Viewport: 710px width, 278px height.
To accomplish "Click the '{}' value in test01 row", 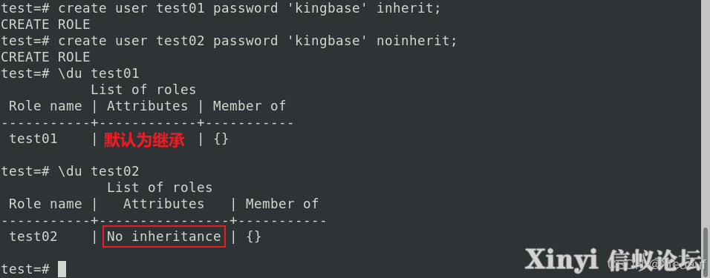I will click(x=221, y=139).
